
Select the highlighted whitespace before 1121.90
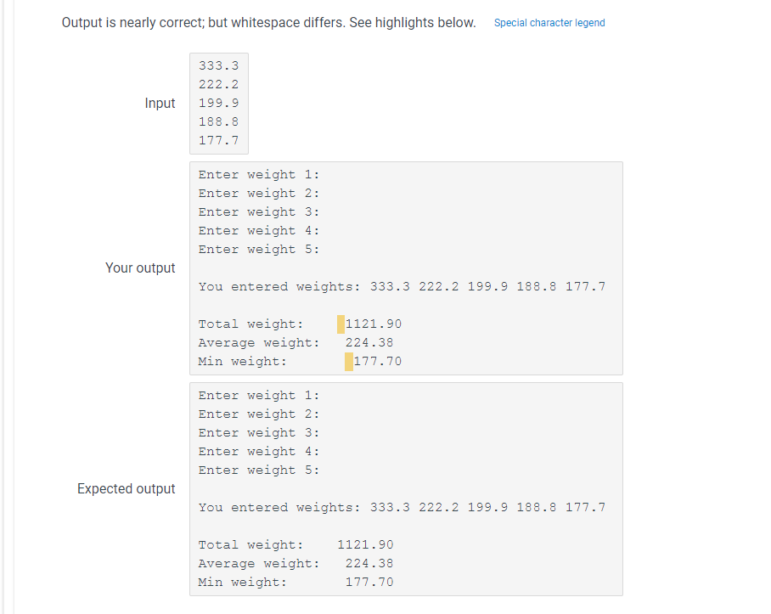(341, 324)
